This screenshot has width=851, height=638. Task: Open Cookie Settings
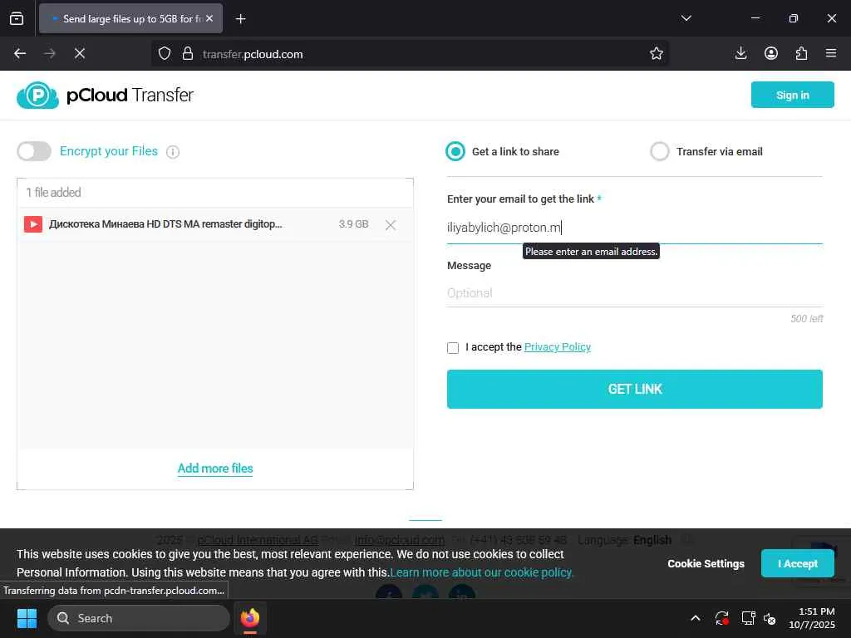click(706, 564)
